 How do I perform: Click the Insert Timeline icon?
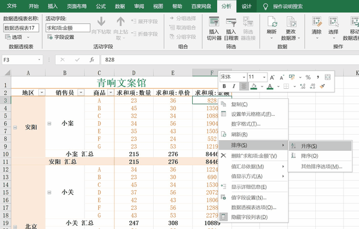(231, 22)
